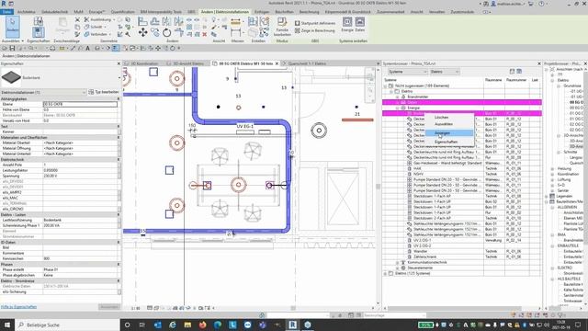The height and width of the screenshot is (331, 588).
Task: Collapse the Nicht zugewiesen tree node
Action: click(385, 86)
